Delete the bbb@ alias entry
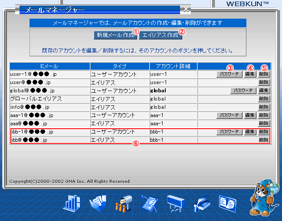The width and height of the screenshot is (282, 221). click(264, 140)
